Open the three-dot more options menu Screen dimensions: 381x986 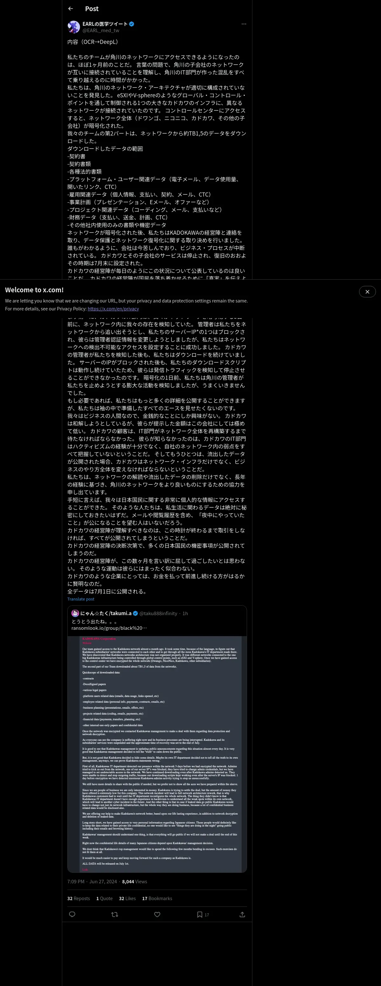coord(244,24)
